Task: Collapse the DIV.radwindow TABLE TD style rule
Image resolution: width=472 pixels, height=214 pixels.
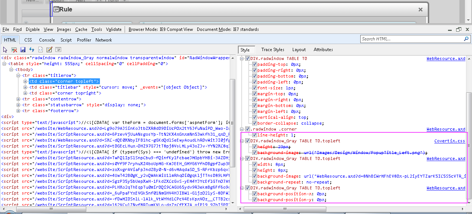Action: point(242,58)
